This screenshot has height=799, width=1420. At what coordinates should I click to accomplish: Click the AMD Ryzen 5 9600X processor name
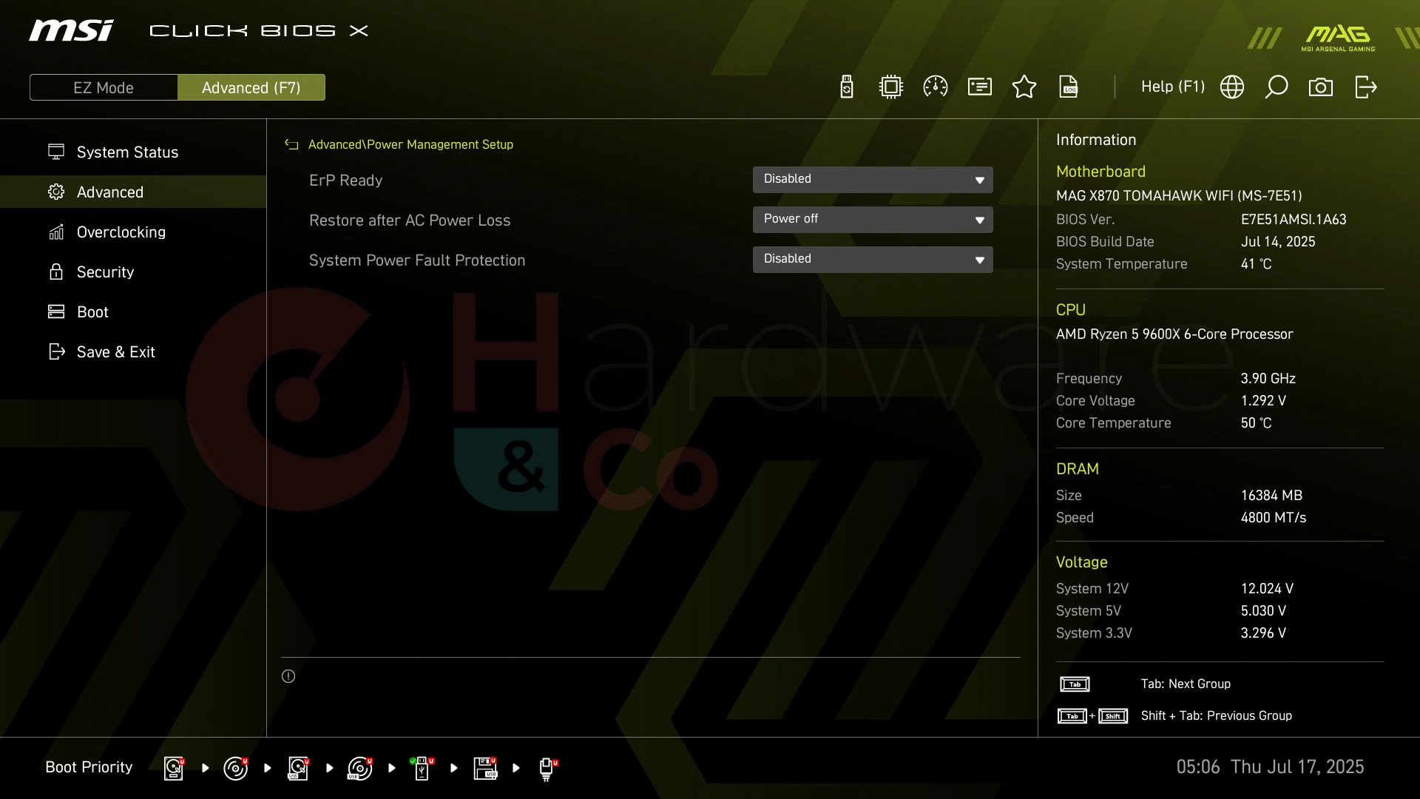click(1174, 334)
